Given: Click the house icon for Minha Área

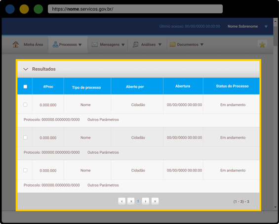Looking at the screenshot, I should pyautogui.click(x=16, y=45).
